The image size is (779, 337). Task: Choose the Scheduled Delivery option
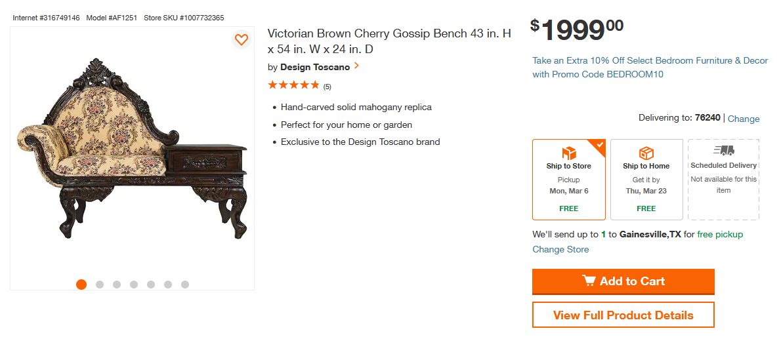coord(723,178)
